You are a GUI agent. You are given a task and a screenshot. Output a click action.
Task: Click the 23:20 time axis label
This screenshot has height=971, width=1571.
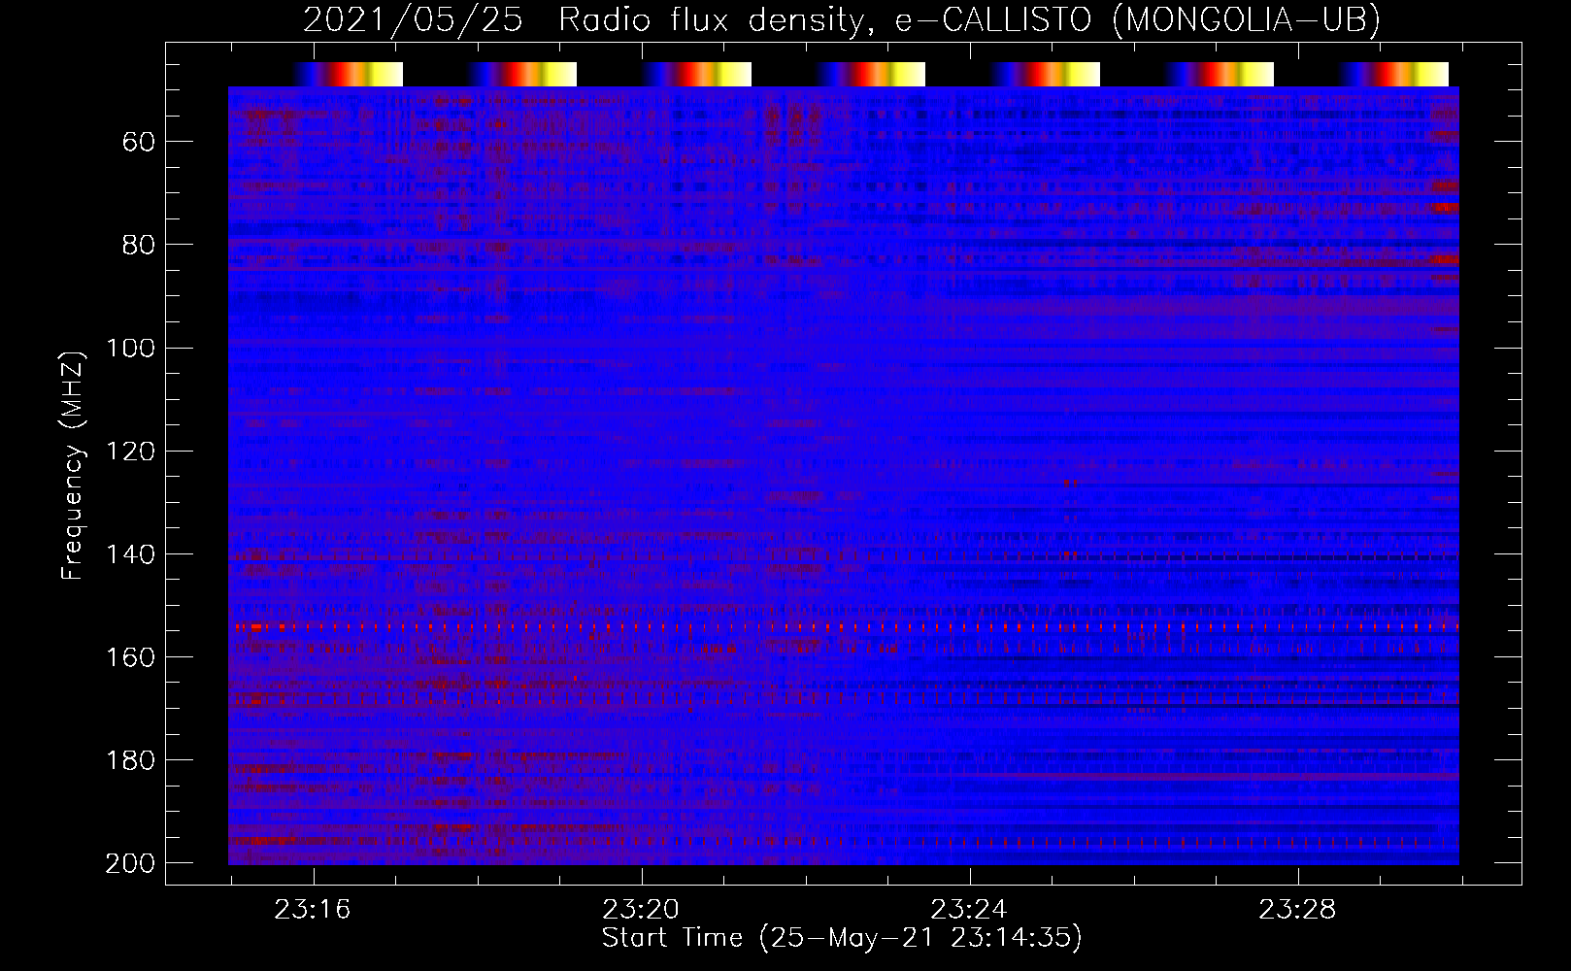pos(641,910)
